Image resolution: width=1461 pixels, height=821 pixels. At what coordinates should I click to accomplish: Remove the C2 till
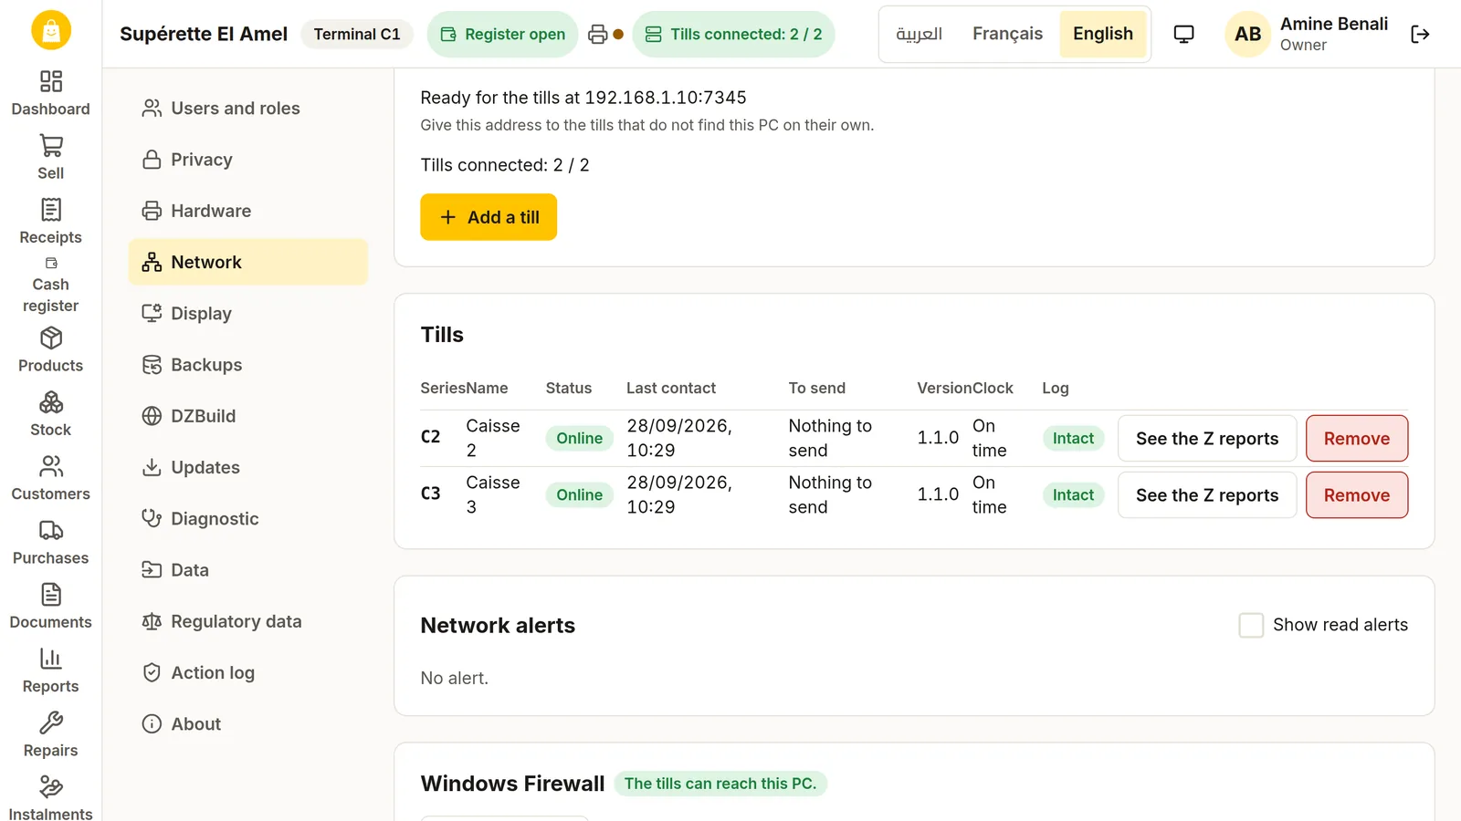coord(1357,439)
